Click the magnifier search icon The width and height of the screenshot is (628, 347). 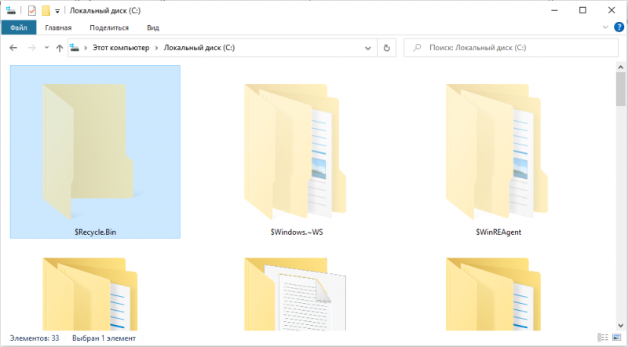click(417, 48)
